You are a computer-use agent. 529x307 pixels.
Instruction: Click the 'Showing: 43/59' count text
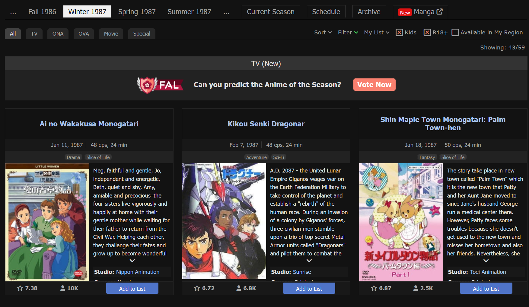pyautogui.click(x=502, y=47)
